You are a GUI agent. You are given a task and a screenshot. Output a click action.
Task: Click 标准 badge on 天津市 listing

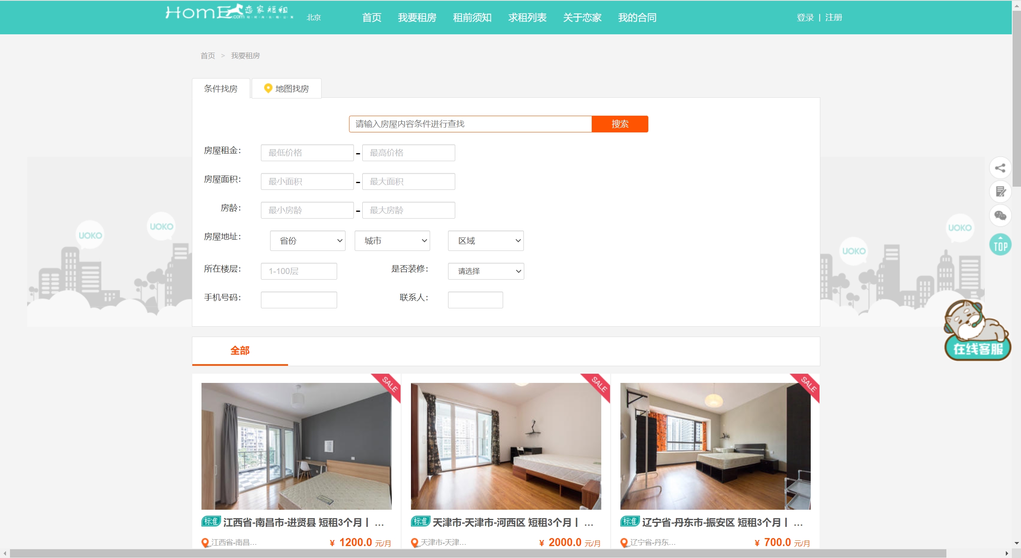pyautogui.click(x=420, y=521)
